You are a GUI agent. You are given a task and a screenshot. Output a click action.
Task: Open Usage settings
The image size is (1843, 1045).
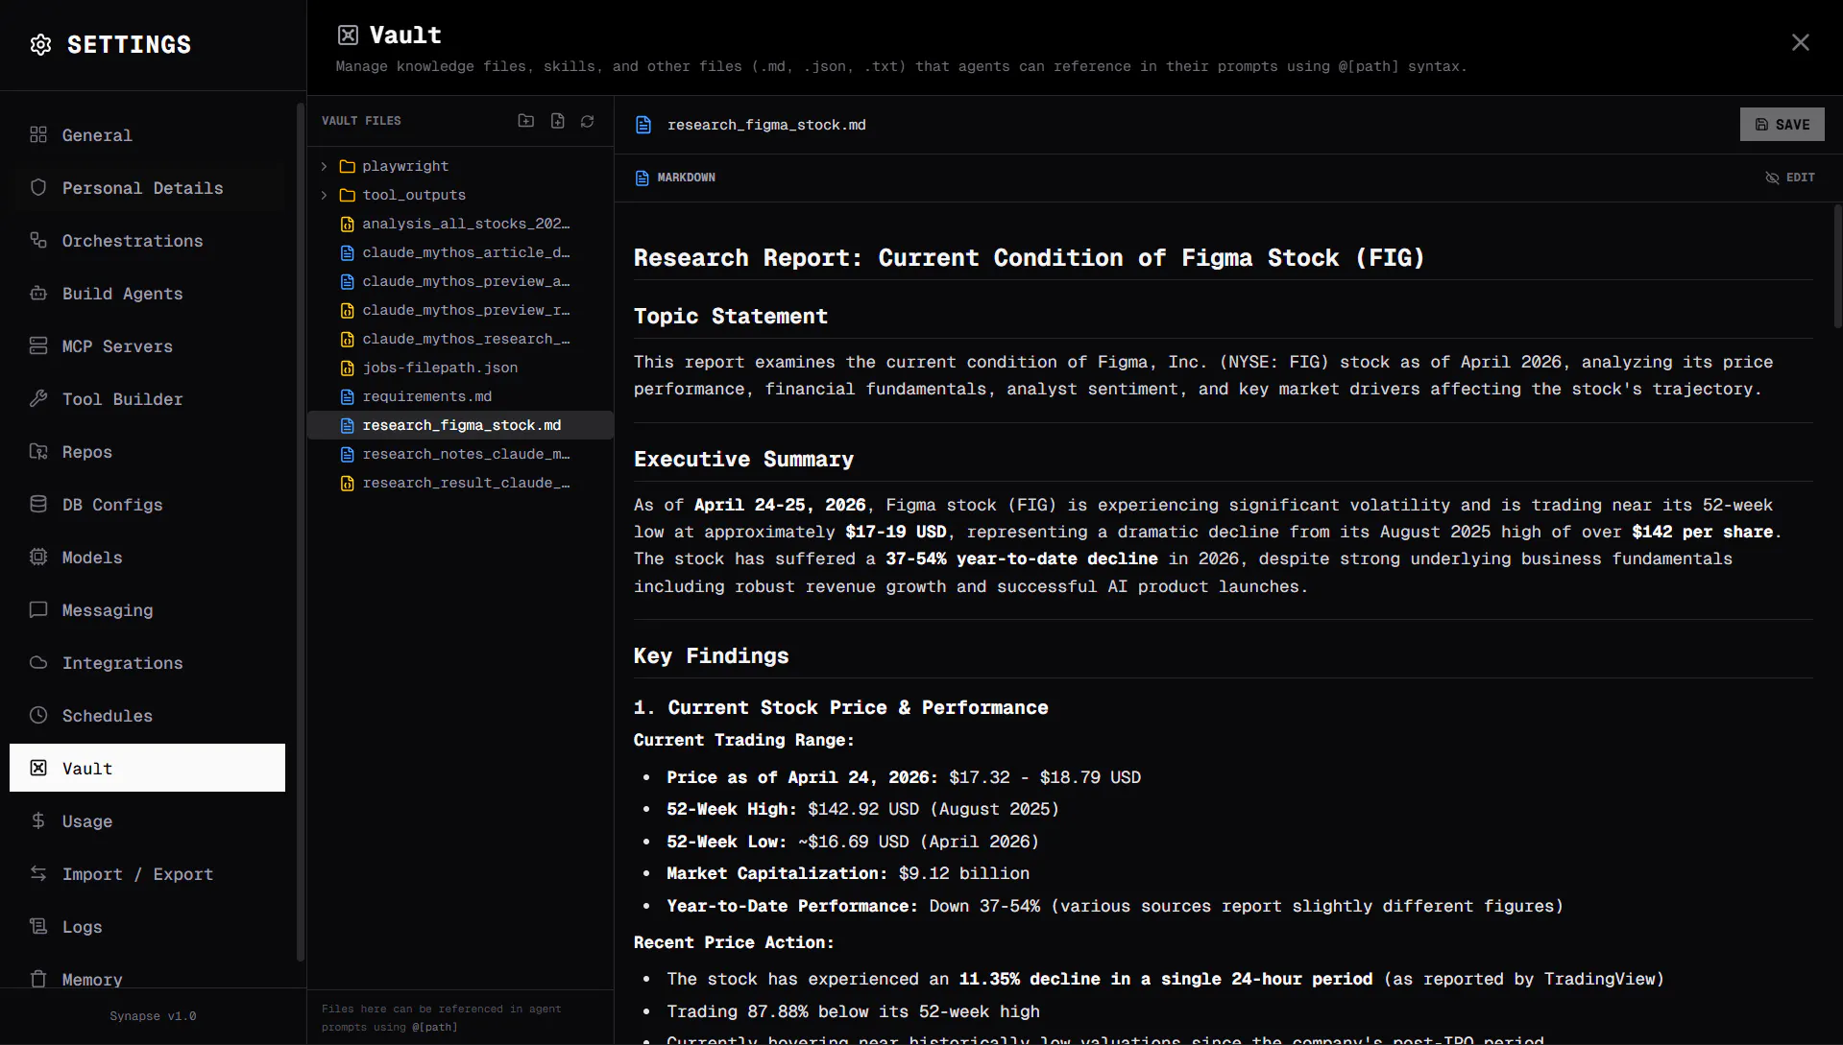147,821
